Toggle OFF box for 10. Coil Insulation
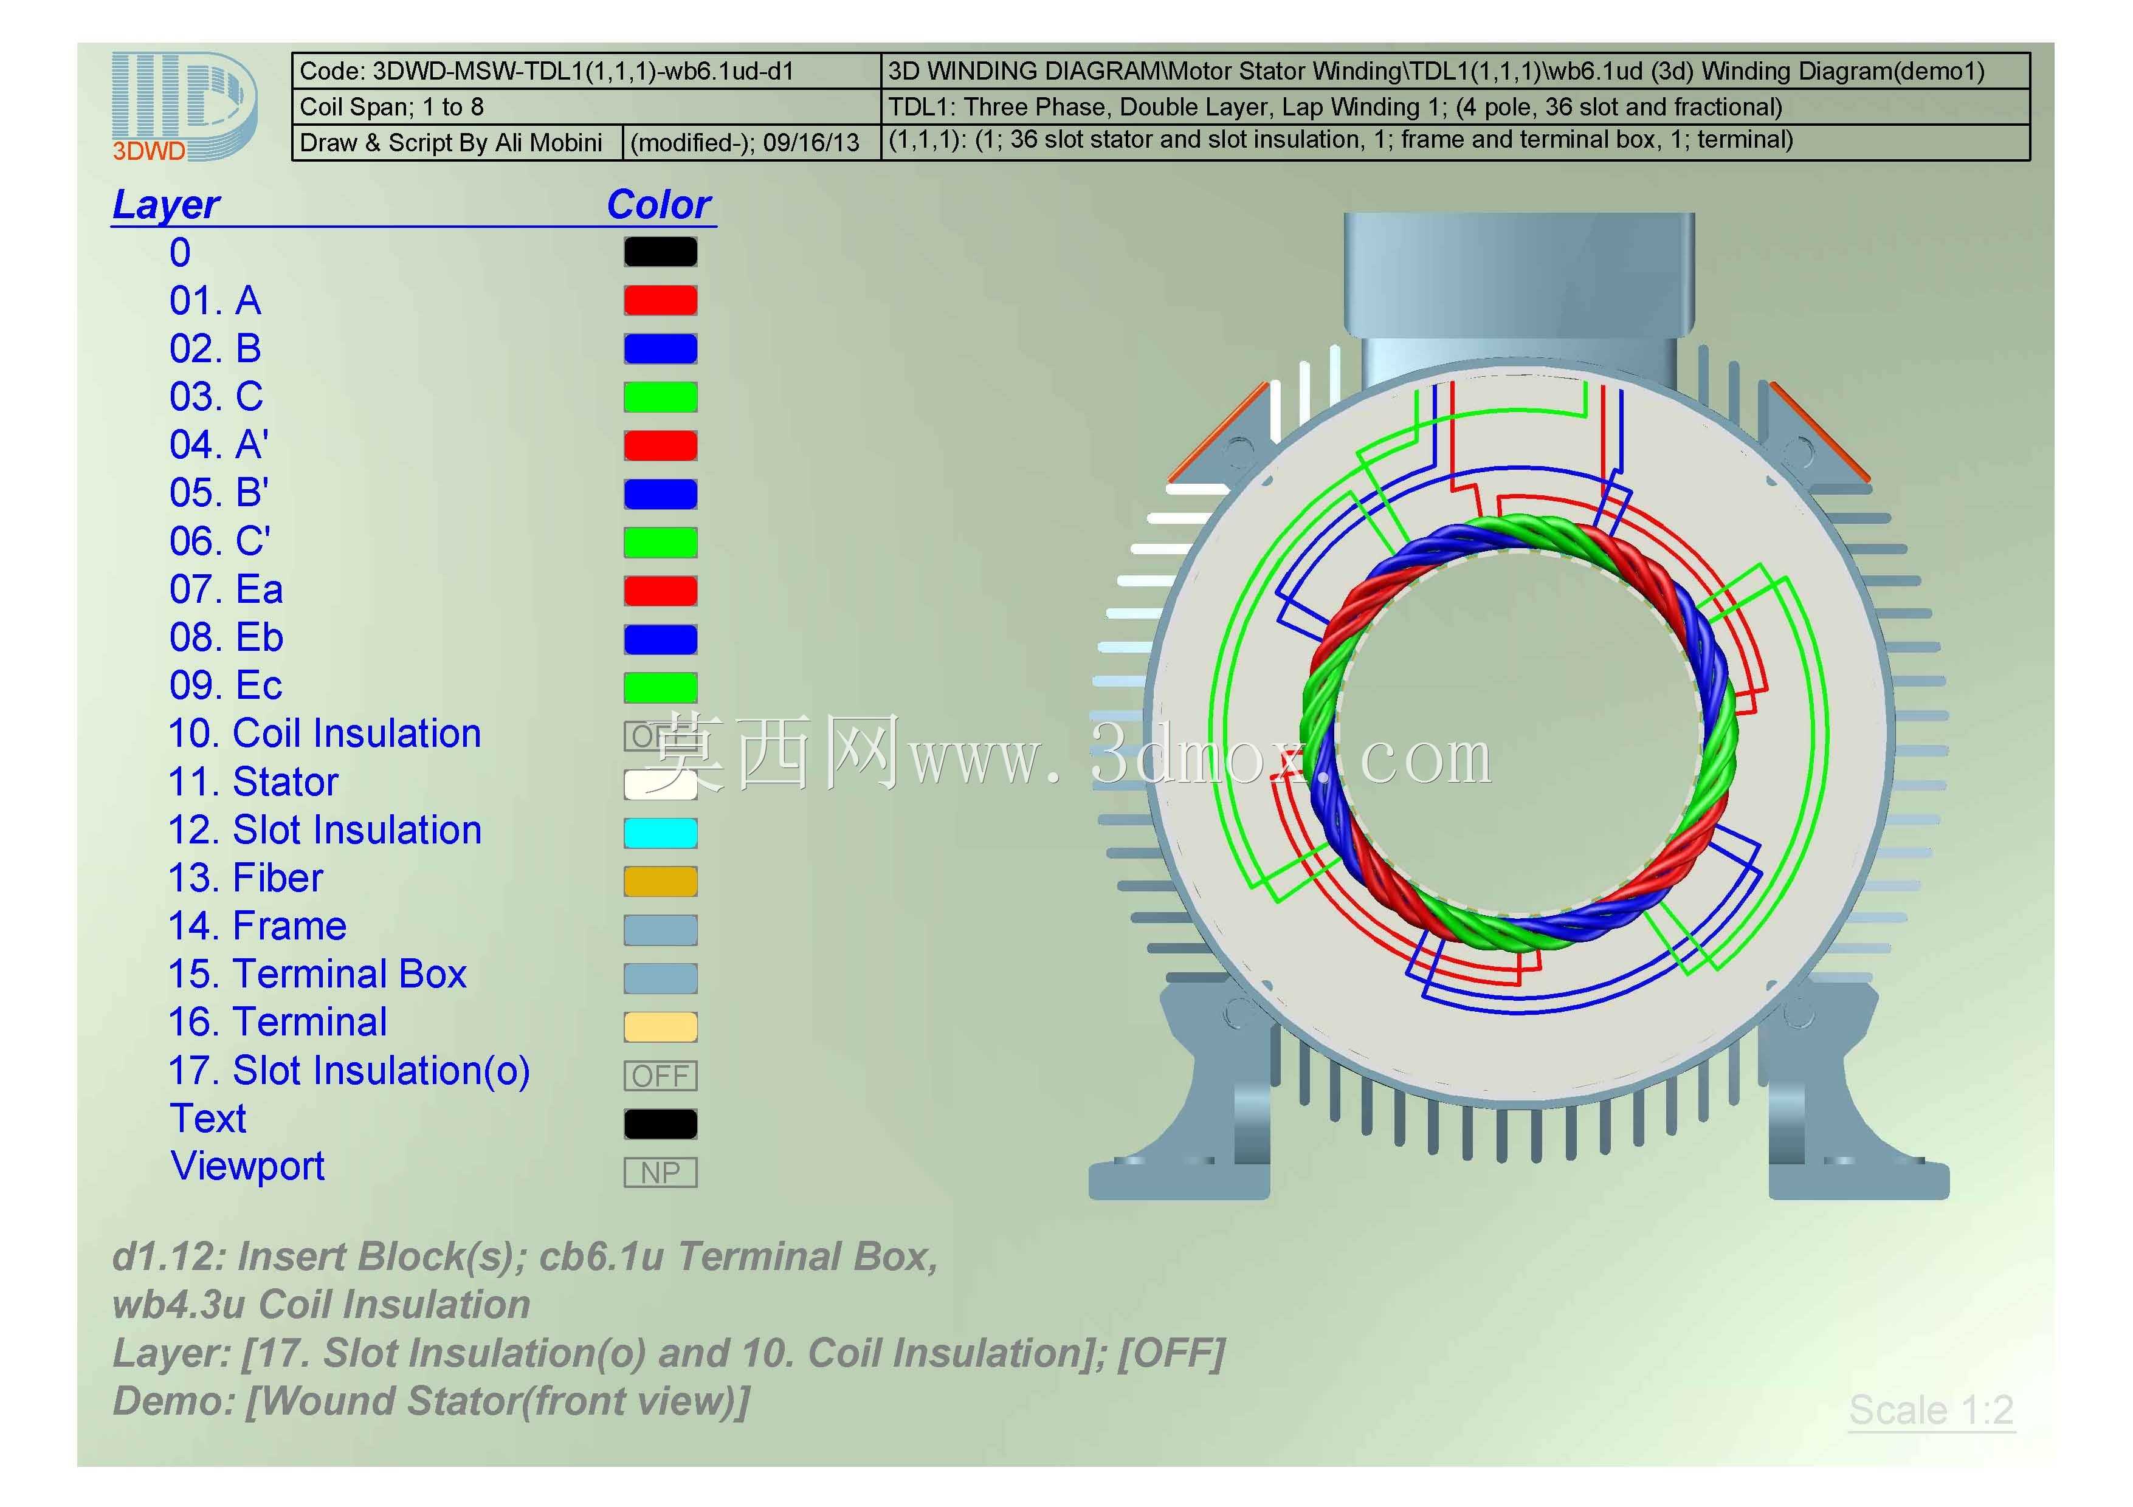Image resolution: width=2133 pixels, height=1507 pixels. (661, 736)
